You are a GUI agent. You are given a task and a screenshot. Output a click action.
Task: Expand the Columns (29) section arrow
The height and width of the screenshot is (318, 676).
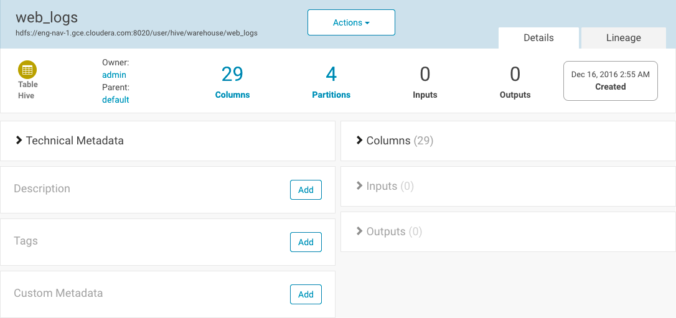point(359,140)
